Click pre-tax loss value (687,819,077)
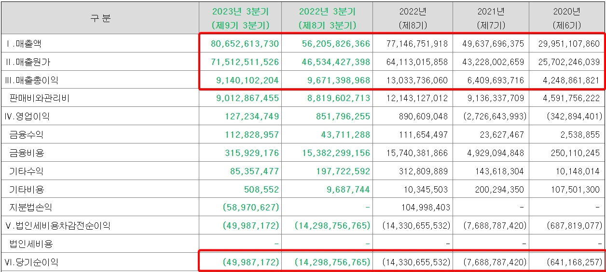The image size is (606, 272). (x=574, y=226)
